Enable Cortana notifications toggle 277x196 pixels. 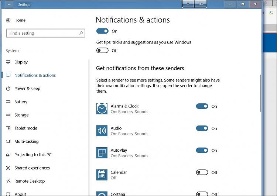[x=202, y=194]
